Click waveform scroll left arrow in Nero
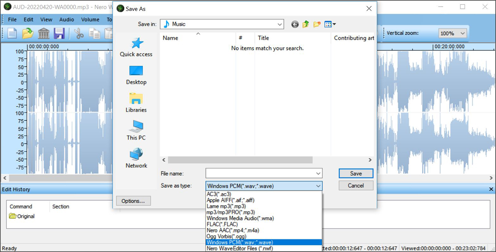 pos(5,178)
